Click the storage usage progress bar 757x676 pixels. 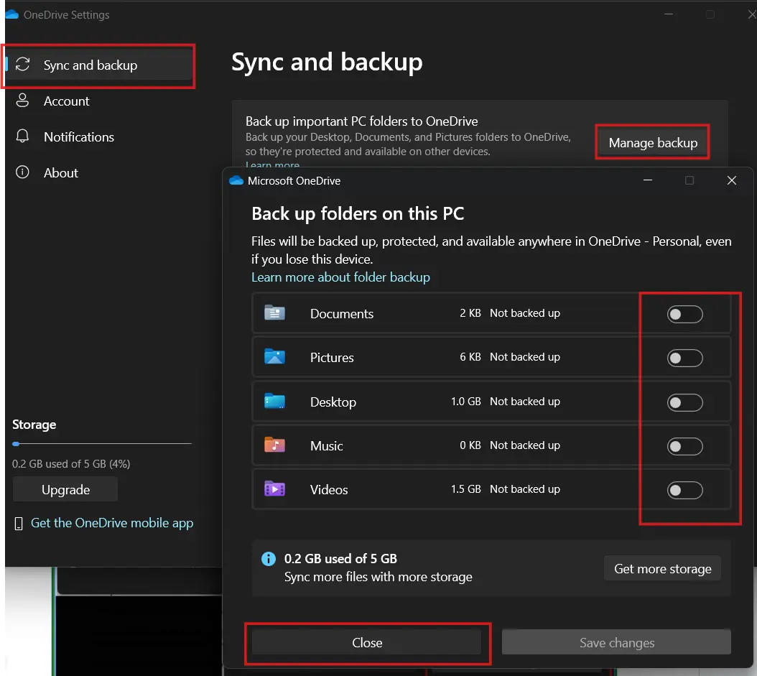click(x=101, y=444)
